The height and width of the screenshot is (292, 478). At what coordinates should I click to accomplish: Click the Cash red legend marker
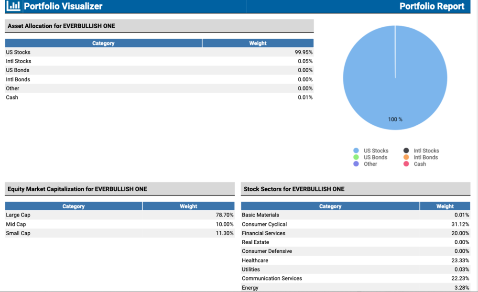(x=406, y=164)
